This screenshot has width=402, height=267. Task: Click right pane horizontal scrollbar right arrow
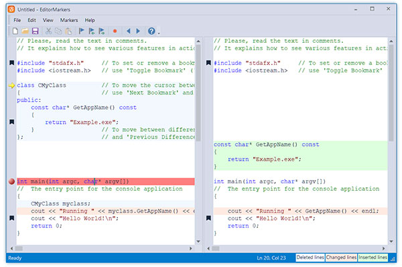tap(383, 248)
